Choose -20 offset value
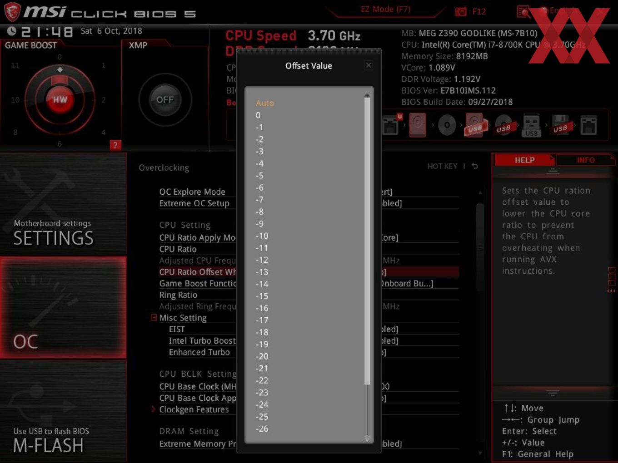This screenshot has height=463, width=618. [x=262, y=356]
